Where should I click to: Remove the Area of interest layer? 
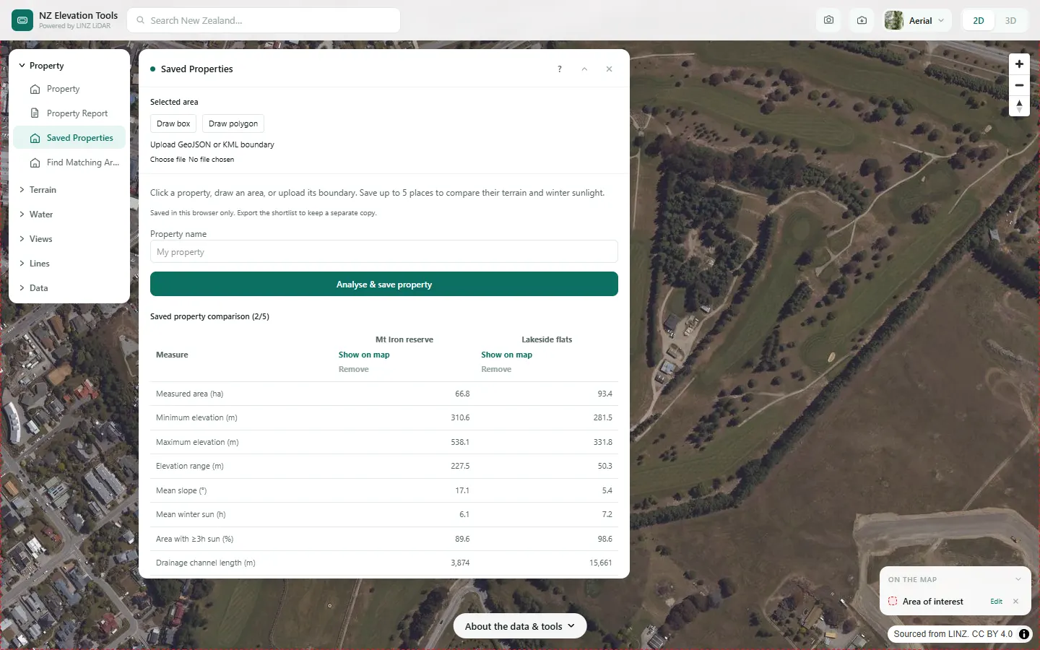pos(1015,602)
